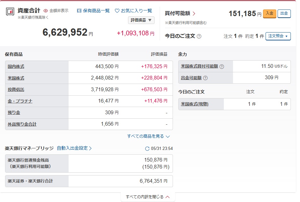Open 投資信託 holdings link
Image resolution: width=300 pixels, height=202 pixels.
point(16,89)
